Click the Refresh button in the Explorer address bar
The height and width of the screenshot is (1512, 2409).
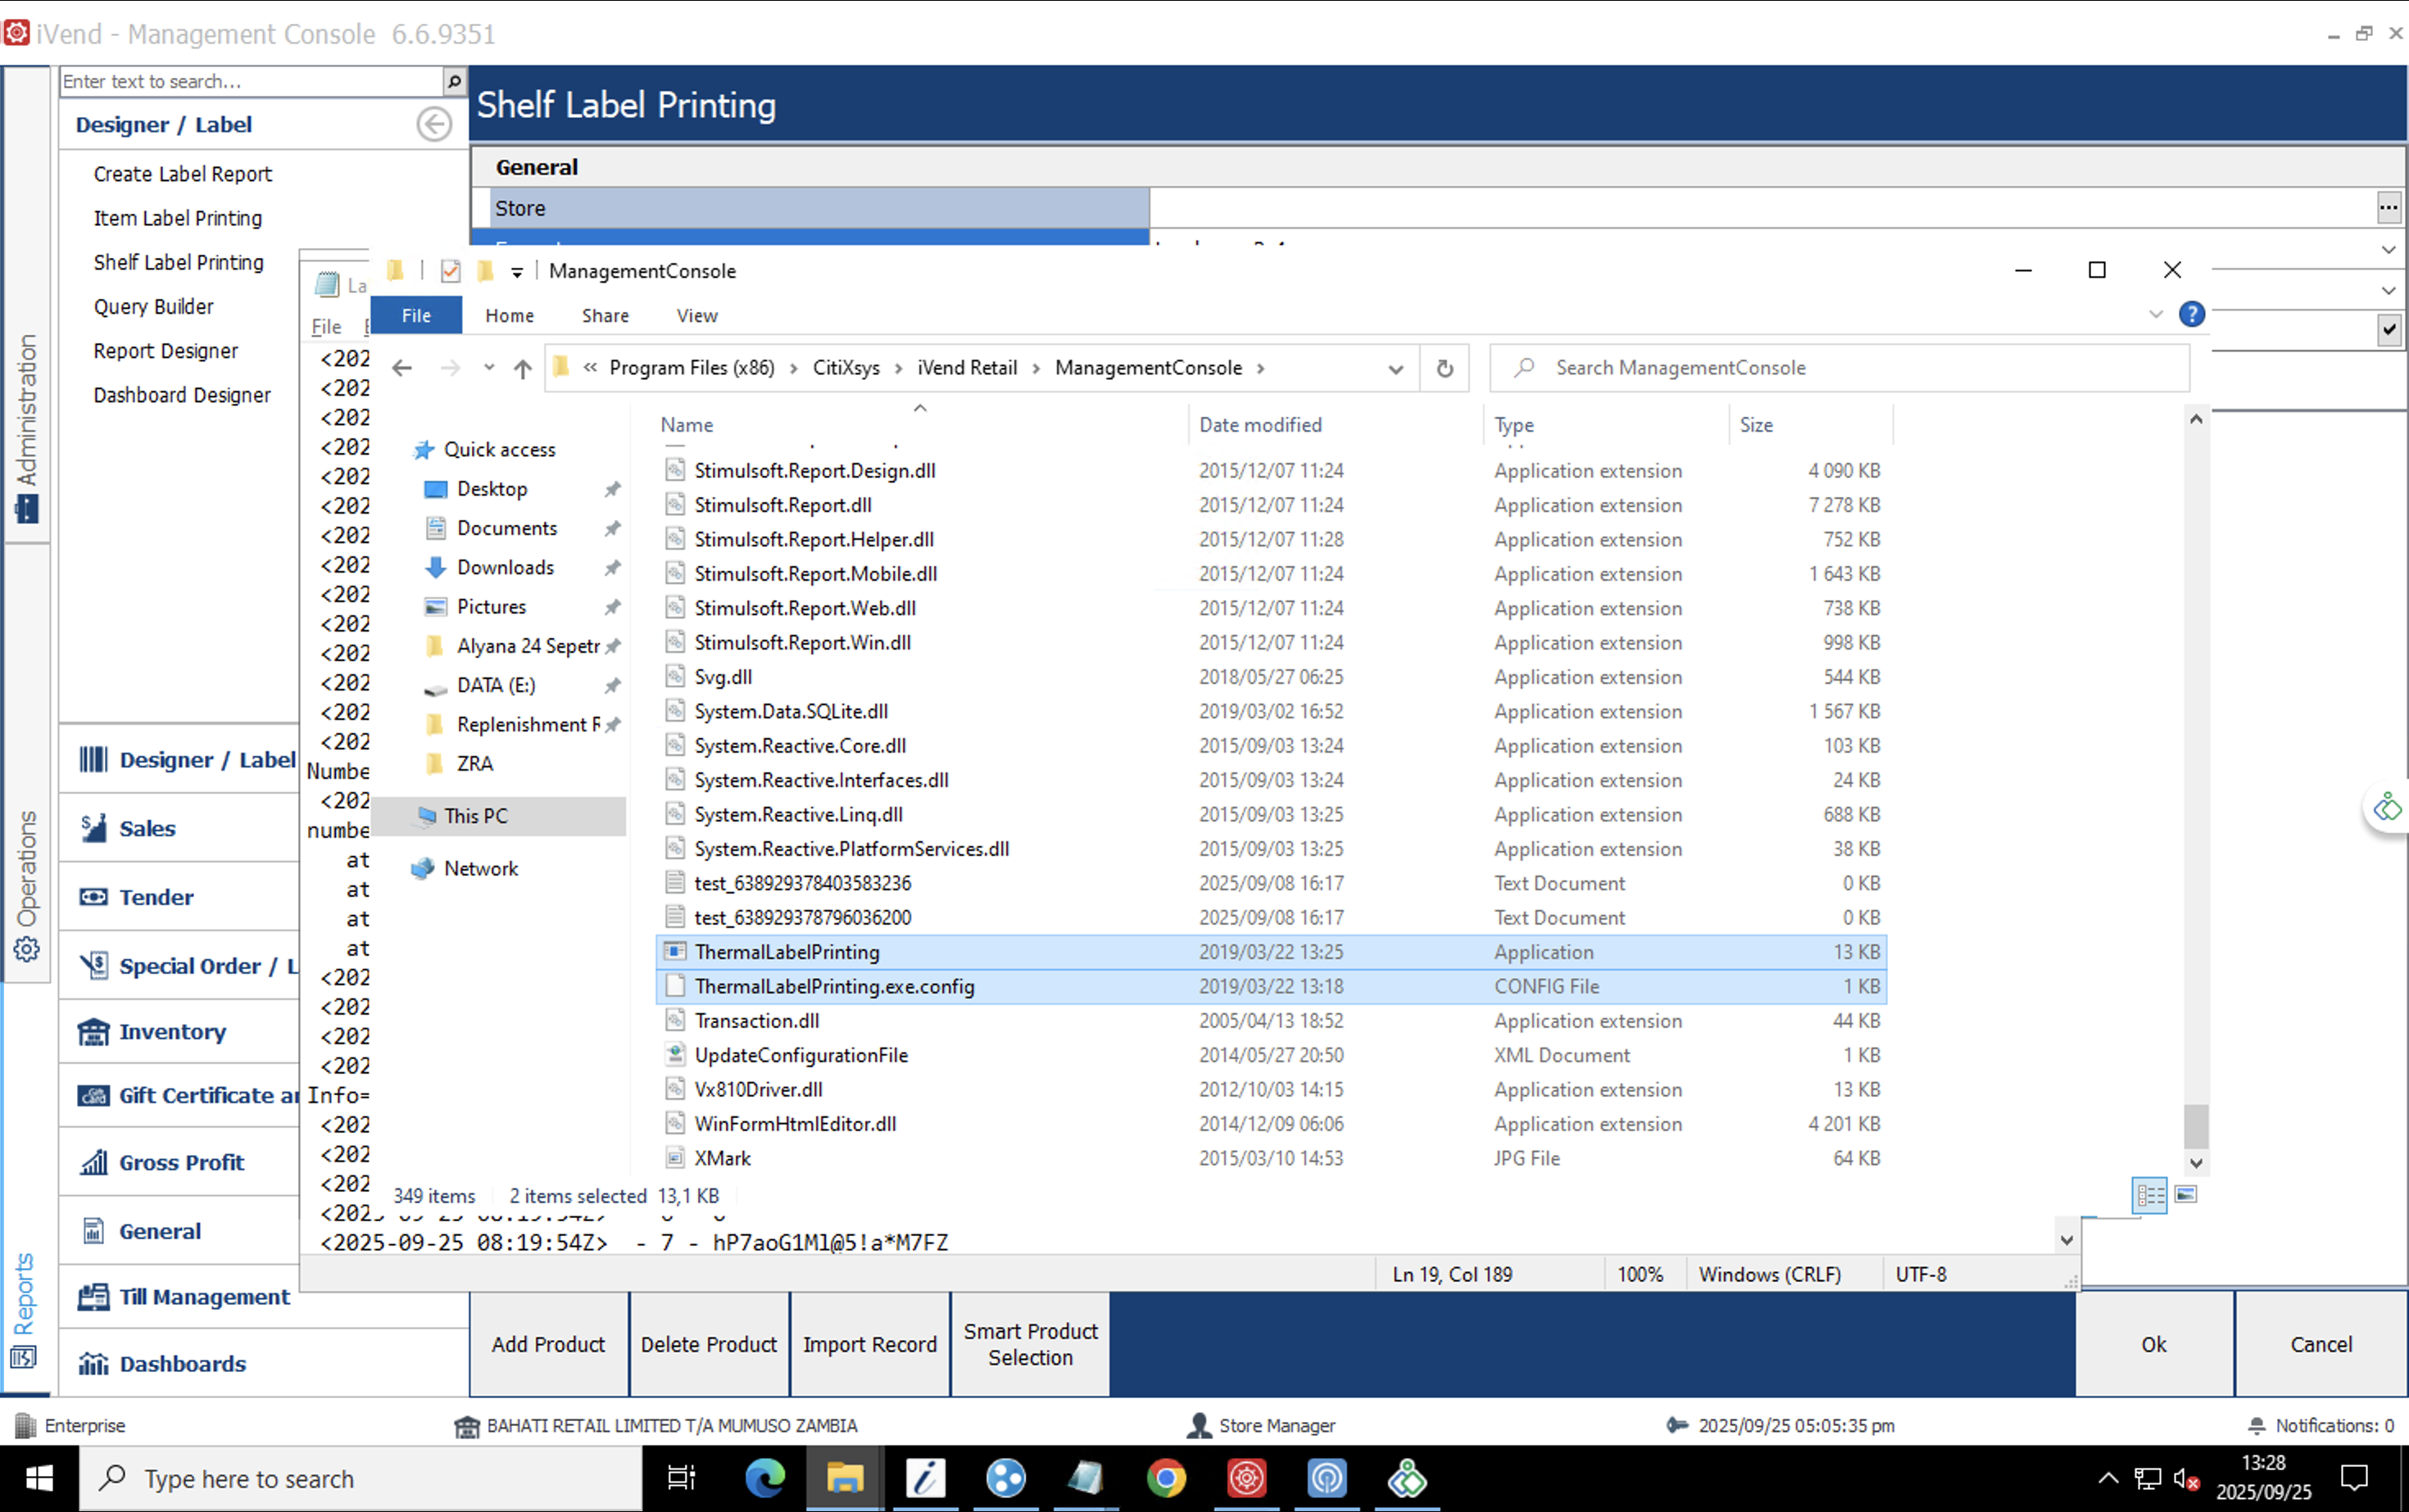click(x=1445, y=368)
